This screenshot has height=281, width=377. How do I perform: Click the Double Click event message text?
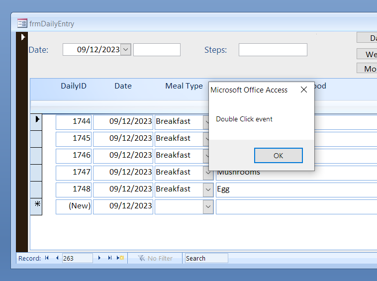244,119
